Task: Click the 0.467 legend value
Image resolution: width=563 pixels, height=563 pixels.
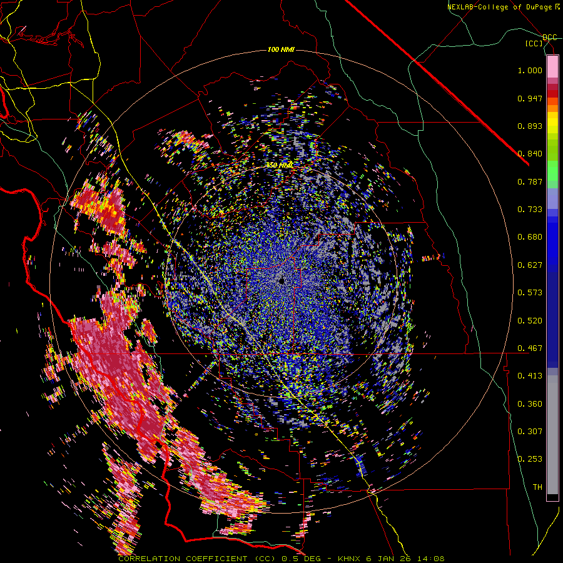Action: click(530, 348)
